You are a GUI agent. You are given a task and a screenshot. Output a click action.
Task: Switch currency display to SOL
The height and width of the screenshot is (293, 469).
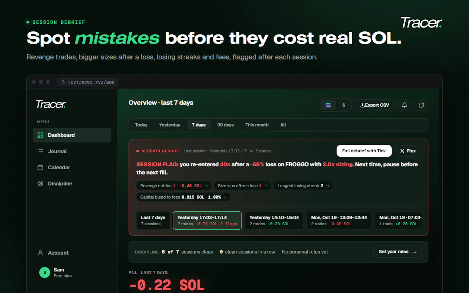[328, 105]
